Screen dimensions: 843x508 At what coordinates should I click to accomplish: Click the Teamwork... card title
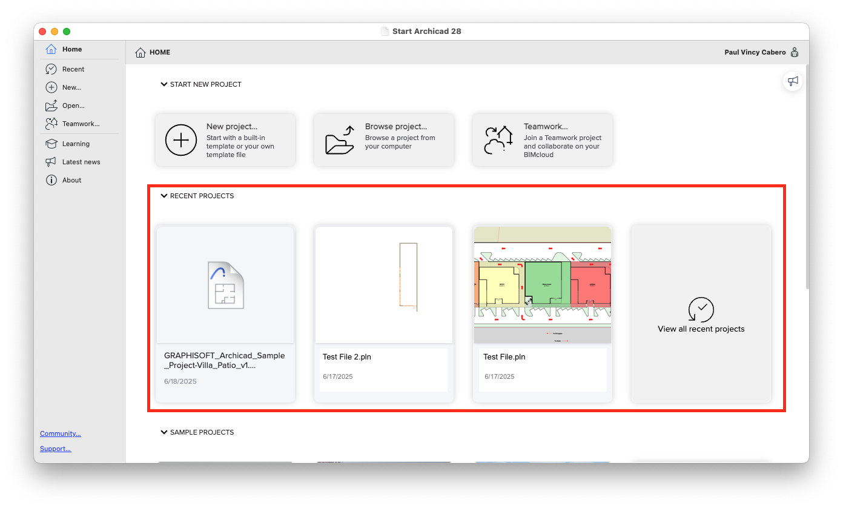pos(546,127)
